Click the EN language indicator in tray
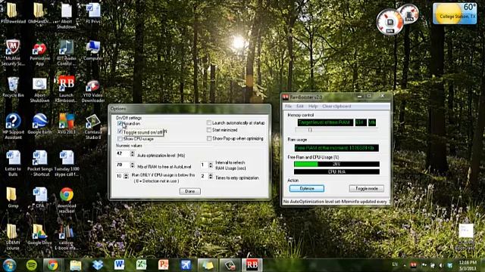The image size is (485, 272). [395, 264]
